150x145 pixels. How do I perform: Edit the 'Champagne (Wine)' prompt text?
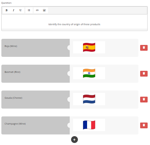coord(15,124)
